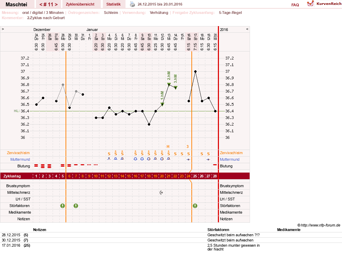The image size is (342, 262).
Task: Click the Muttermund symbol on cycle day 12
Action: (109, 159)
